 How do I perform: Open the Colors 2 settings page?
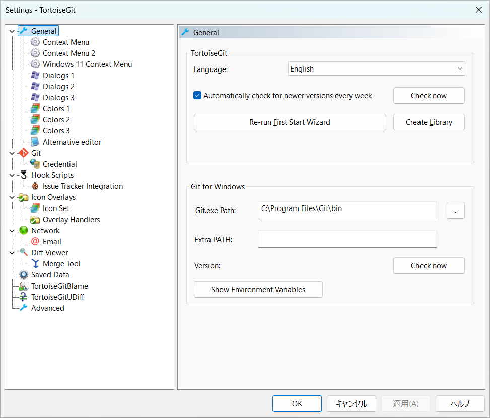(56, 120)
